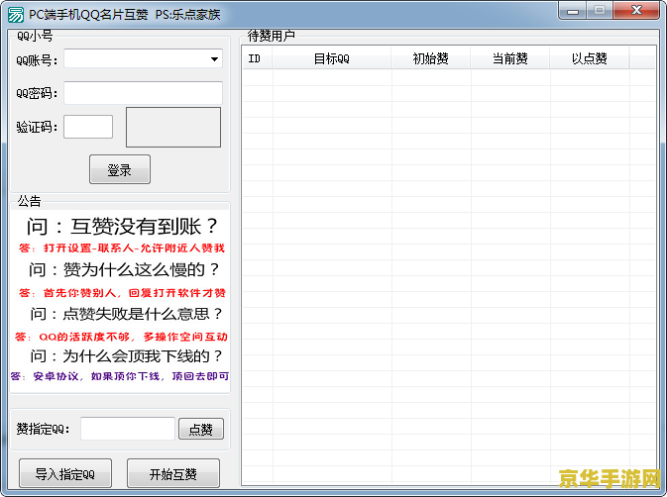Select the text 问：赞为什么这么慢的？
The width and height of the screenshot is (667, 497).
(124, 269)
